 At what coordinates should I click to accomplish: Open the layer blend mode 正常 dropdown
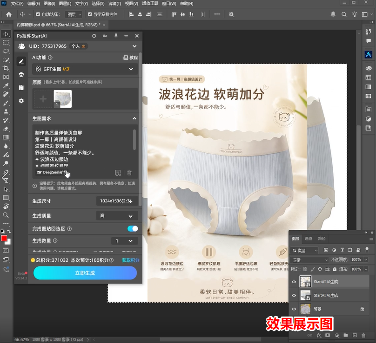click(x=309, y=260)
